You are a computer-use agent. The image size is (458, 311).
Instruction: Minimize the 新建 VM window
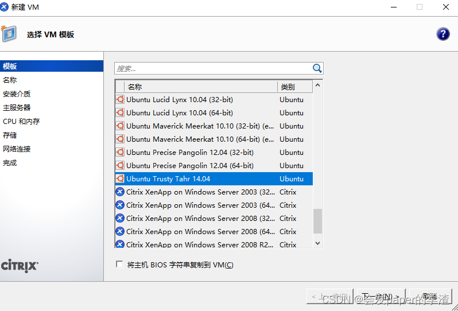394,7
